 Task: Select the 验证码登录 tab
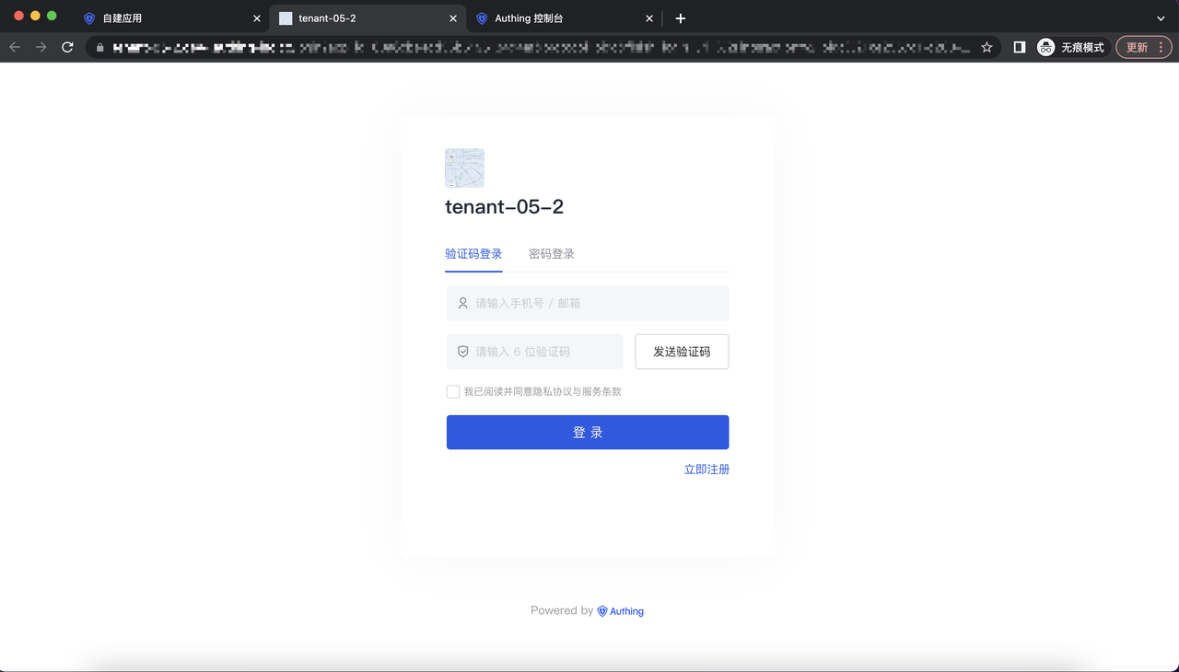[x=473, y=254]
